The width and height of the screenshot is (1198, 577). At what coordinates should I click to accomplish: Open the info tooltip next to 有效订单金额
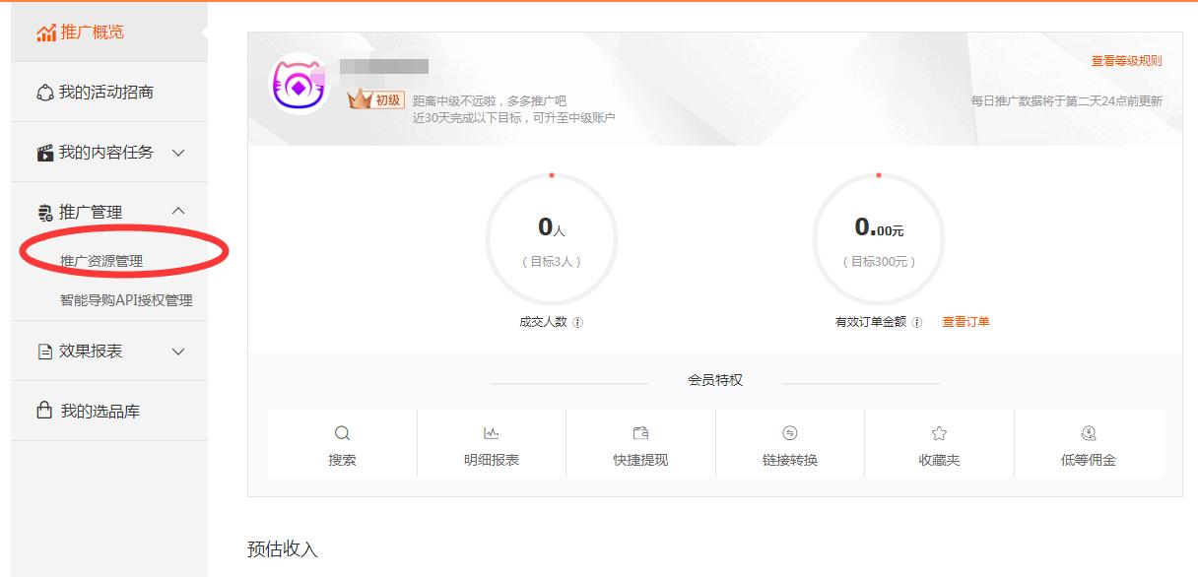pyautogui.click(x=916, y=321)
